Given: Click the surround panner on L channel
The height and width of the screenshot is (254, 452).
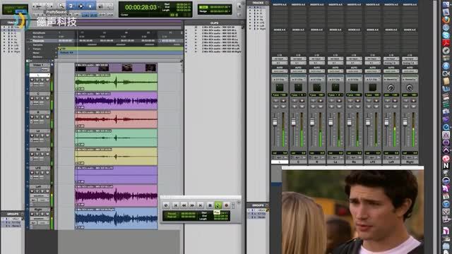Looking at the screenshot, I should (280, 87).
